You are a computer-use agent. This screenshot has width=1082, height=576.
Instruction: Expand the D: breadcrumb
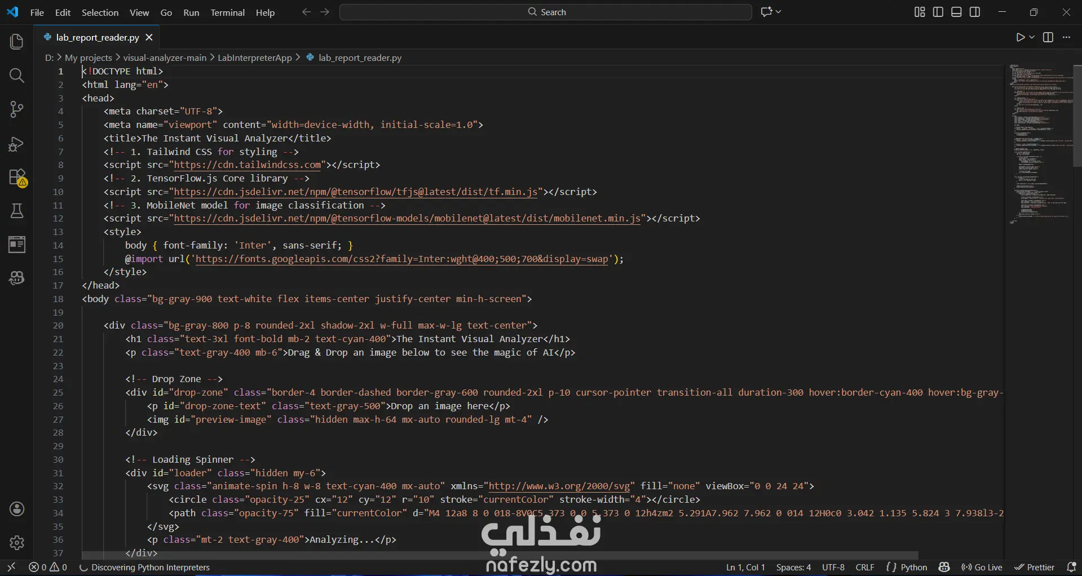point(49,57)
